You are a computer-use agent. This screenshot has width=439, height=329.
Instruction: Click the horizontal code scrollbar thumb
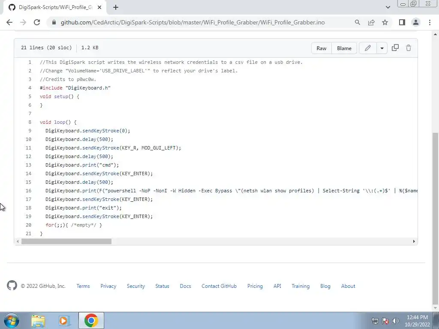[66, 242]
